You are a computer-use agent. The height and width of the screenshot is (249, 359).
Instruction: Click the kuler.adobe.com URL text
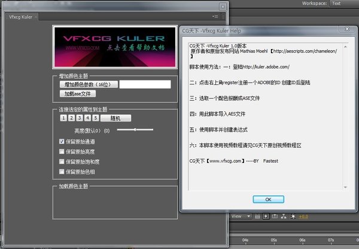(x=266, y=67)
